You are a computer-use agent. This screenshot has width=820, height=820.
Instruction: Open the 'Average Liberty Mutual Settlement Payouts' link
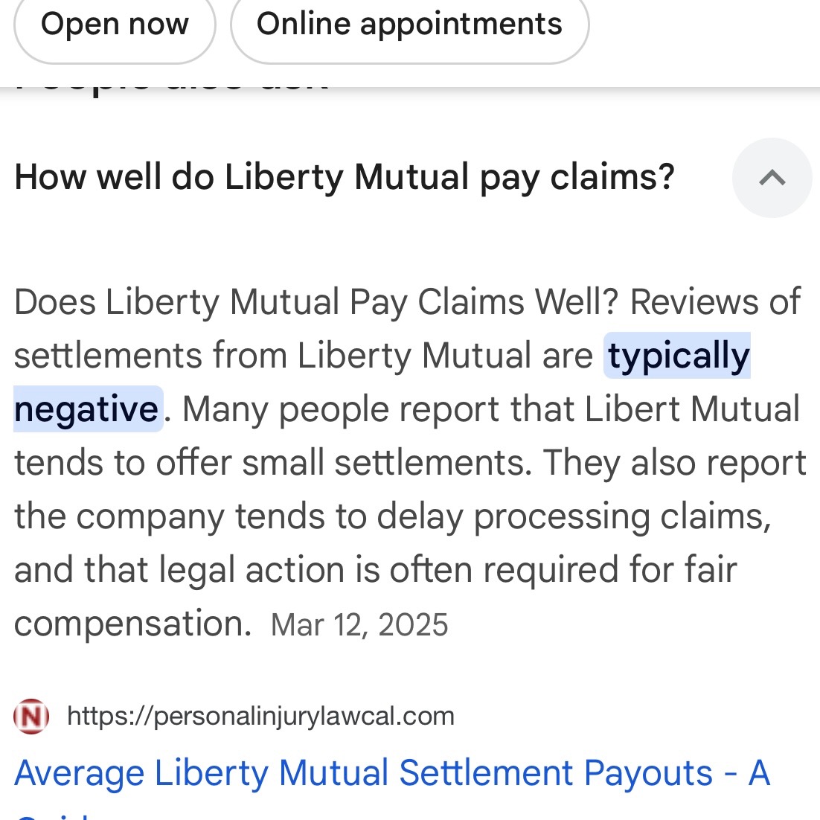391,773
